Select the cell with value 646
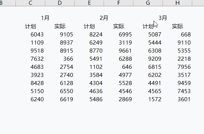 [118, 67]
